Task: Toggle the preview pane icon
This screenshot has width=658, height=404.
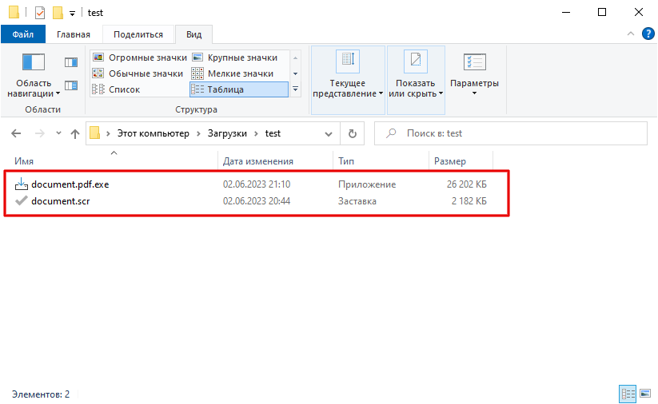Action: [71, 62]
